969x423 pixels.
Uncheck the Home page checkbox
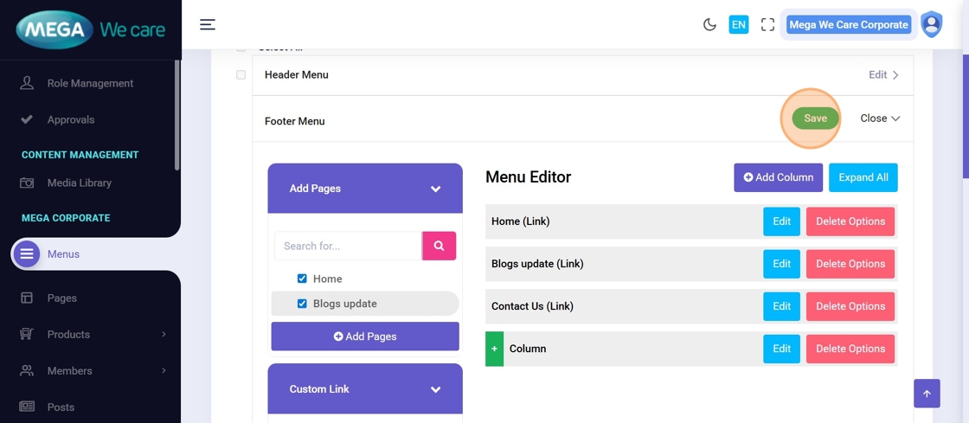[x=302, y=279]
